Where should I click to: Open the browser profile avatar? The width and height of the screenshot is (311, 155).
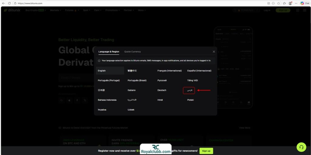coord(290,3)
